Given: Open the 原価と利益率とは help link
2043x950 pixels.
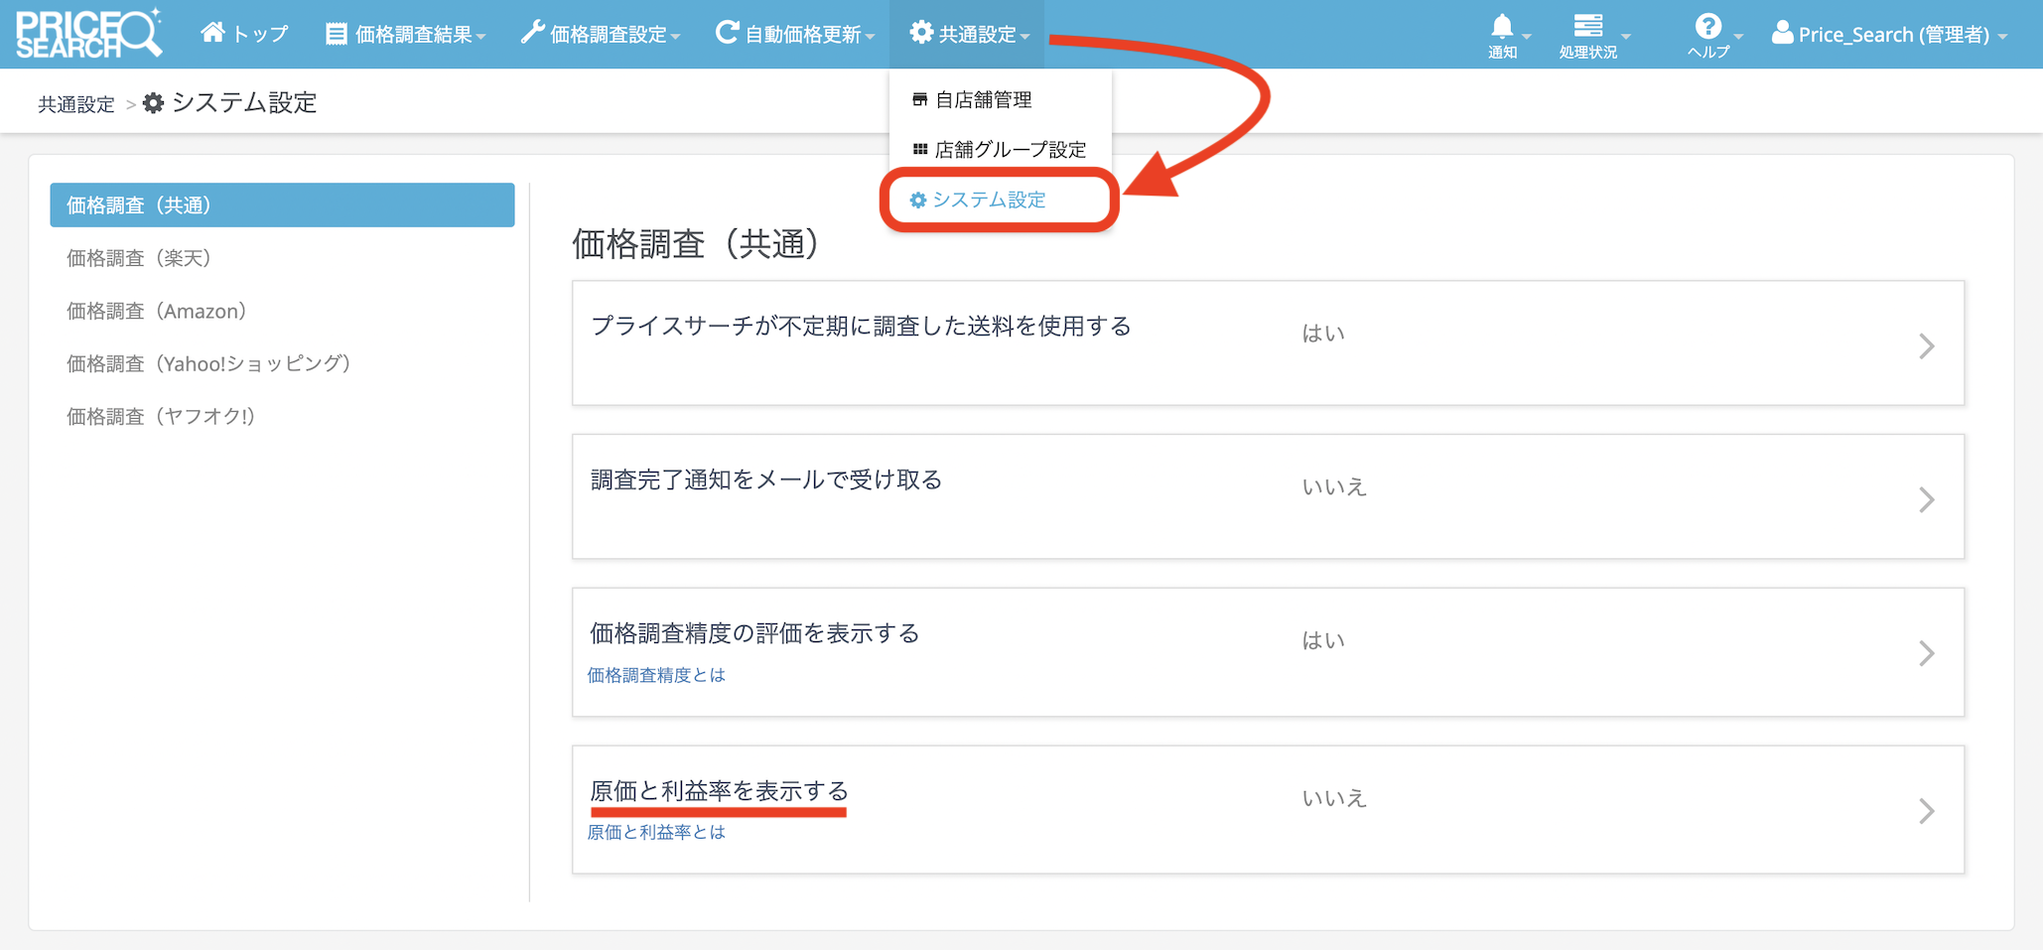Looking at the screenshot, I should coord(656,832).
